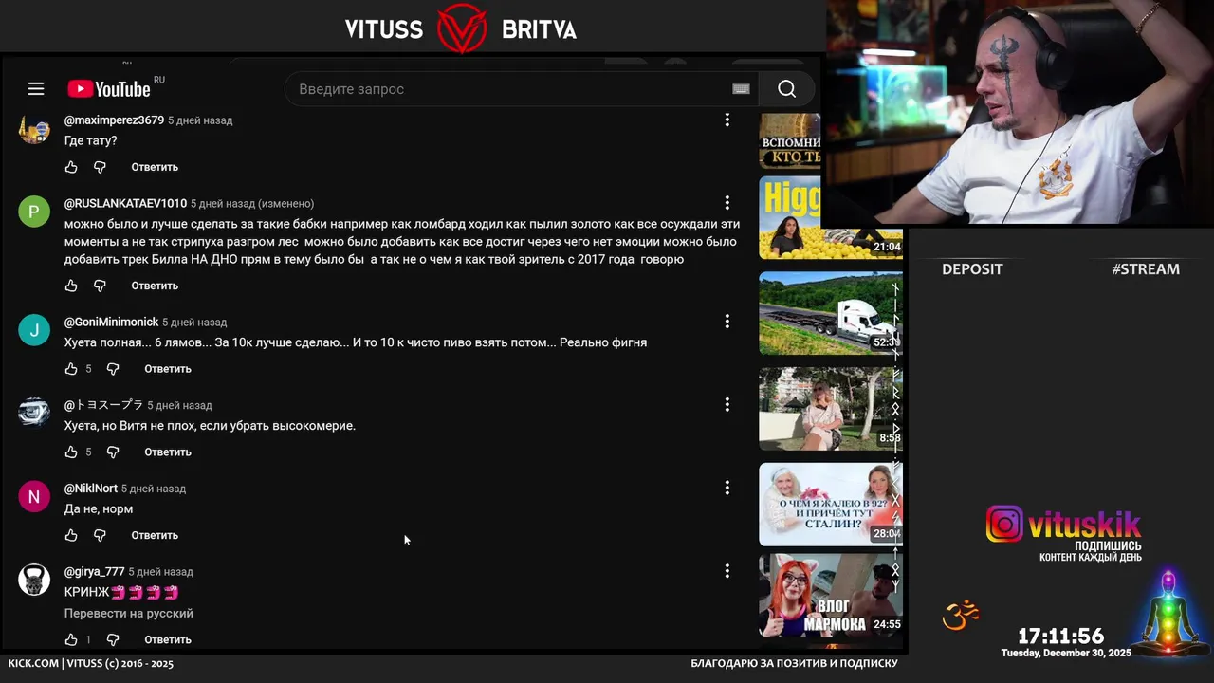The image size is (1214, 683).
Task: Dislike the comment by @NiklNort
Action: [100, 535]
